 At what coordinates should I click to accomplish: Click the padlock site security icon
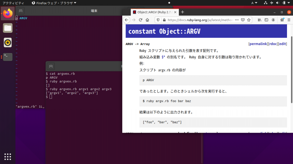click(165, 20)
